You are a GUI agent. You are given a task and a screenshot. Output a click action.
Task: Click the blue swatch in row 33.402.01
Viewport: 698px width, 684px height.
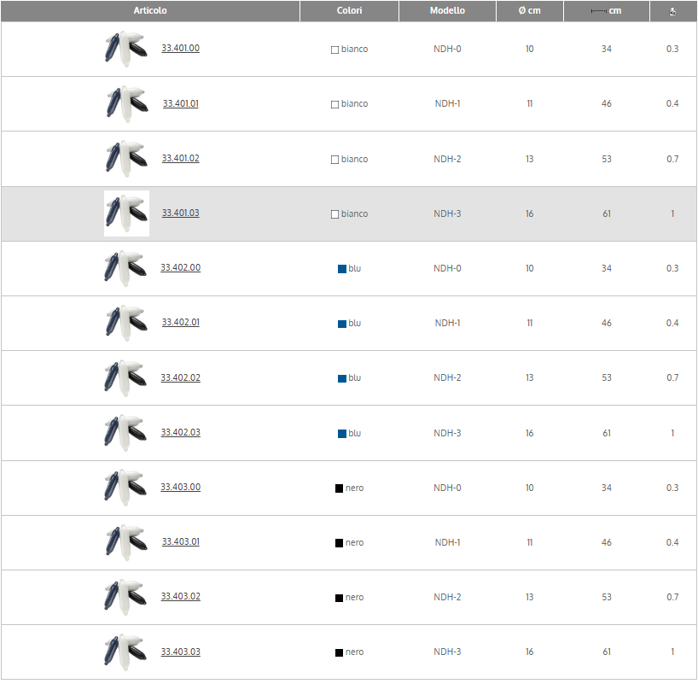click(342, 324)
